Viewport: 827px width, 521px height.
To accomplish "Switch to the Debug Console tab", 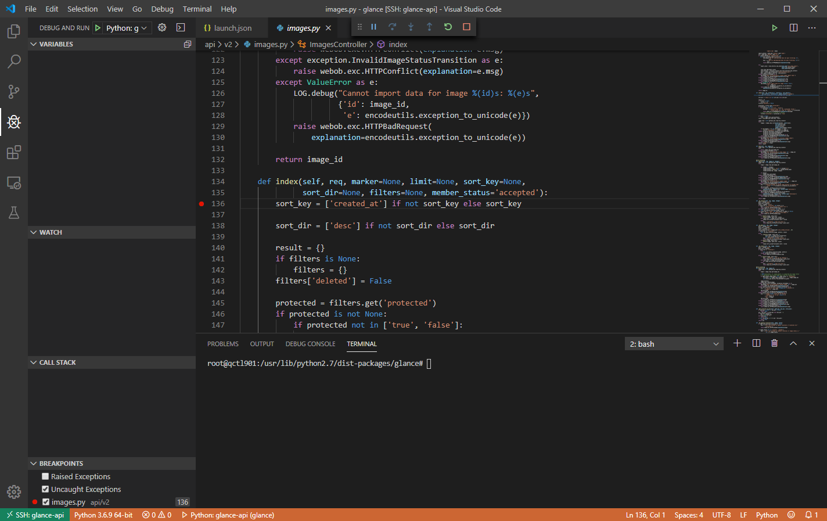I will click(310, 344).
